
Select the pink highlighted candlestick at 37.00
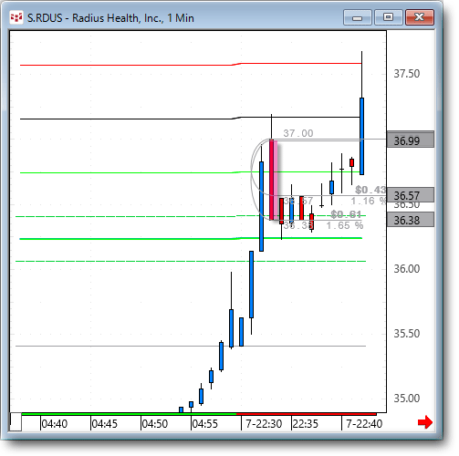click(x=273, y=180)
